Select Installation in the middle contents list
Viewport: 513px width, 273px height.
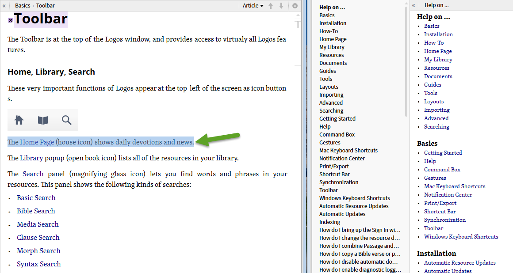[x=333, y=23]
